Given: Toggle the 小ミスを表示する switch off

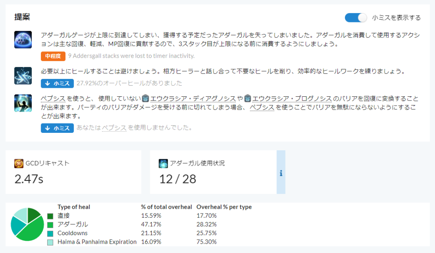Looking at the screenshot, I should (356, 17).
